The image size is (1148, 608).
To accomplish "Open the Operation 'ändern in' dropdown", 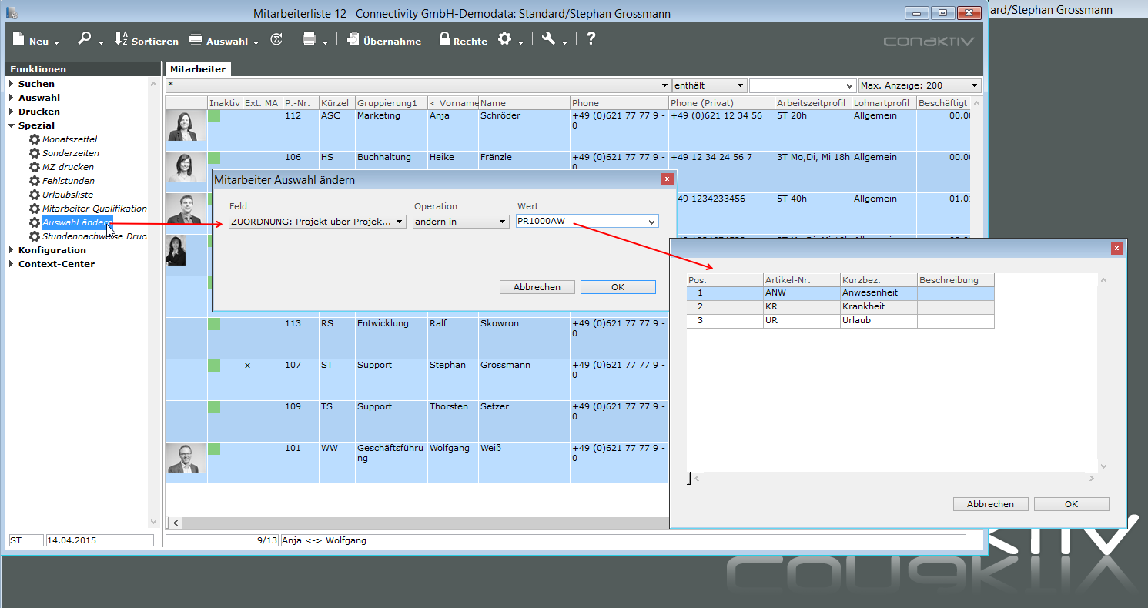I will [x=460, y=222].
